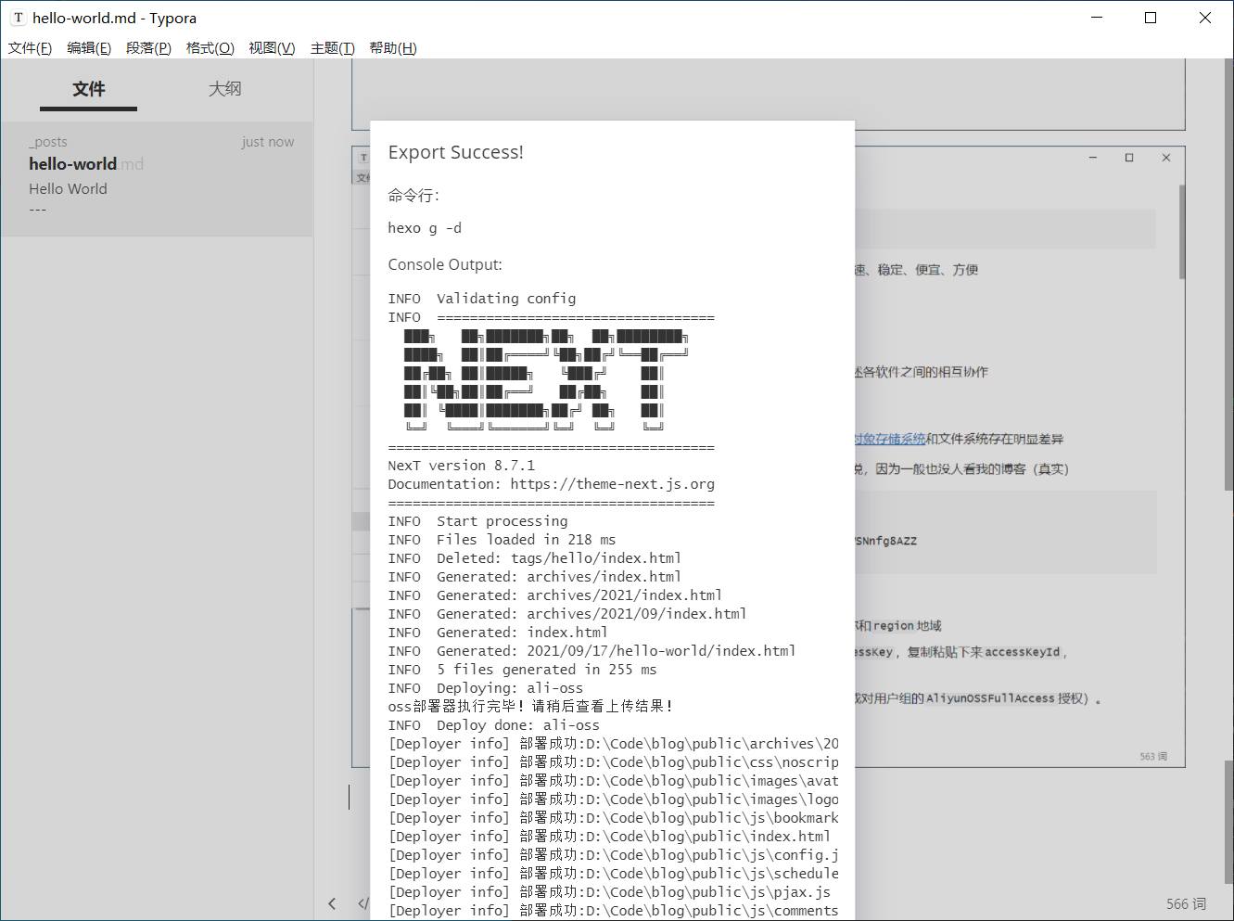Close the Typora window
The height and width of the screenshot is (921, 1234).
(1205, 18)
